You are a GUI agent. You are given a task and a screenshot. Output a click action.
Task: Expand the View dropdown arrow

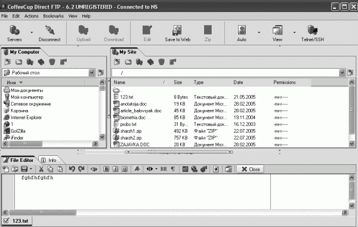pyautogui.click(x=294, y=32)
